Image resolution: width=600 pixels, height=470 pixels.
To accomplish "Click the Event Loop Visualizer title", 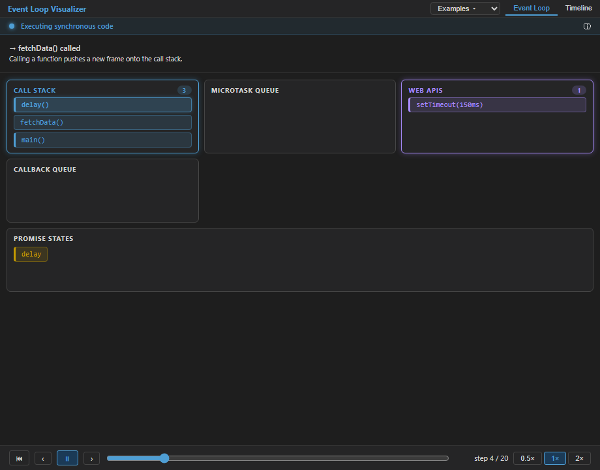I will click(x=47, y=8).
